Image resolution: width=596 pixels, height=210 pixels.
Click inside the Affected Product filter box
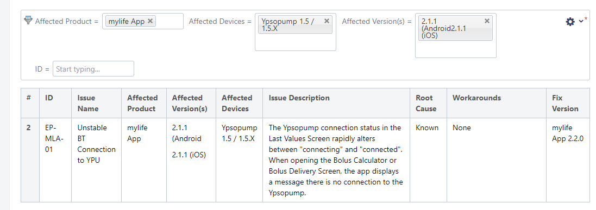click(x=169, y=21)
